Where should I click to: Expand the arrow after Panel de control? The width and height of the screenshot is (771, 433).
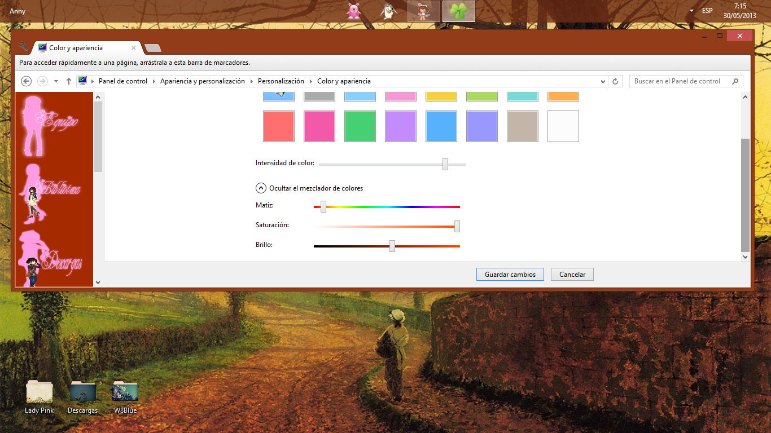(154, 81)
